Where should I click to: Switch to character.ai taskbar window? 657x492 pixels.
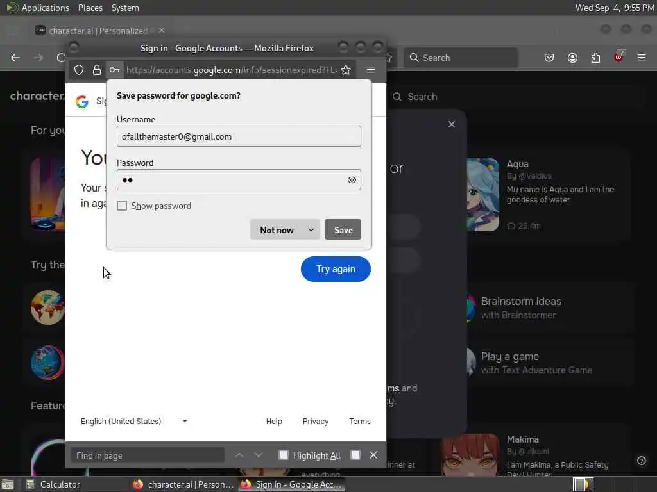coord(183,484)
